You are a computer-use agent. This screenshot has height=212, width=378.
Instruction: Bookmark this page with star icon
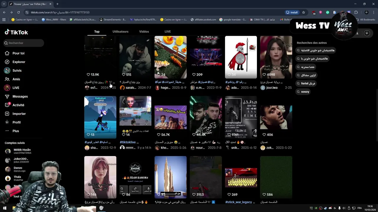tap(303, 12)
